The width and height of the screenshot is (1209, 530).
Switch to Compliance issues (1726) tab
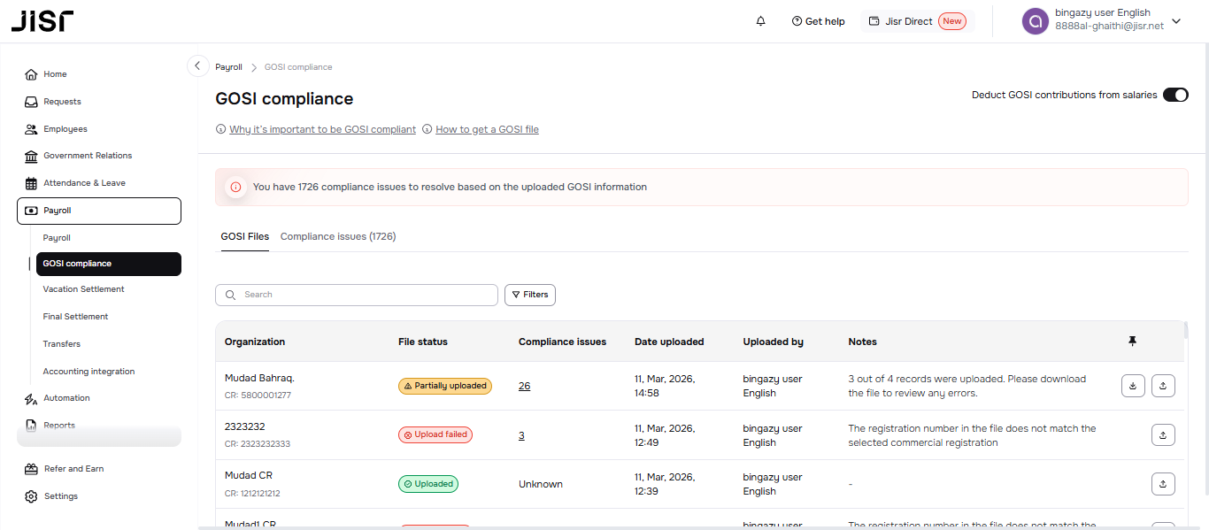(x=337, y=236)
